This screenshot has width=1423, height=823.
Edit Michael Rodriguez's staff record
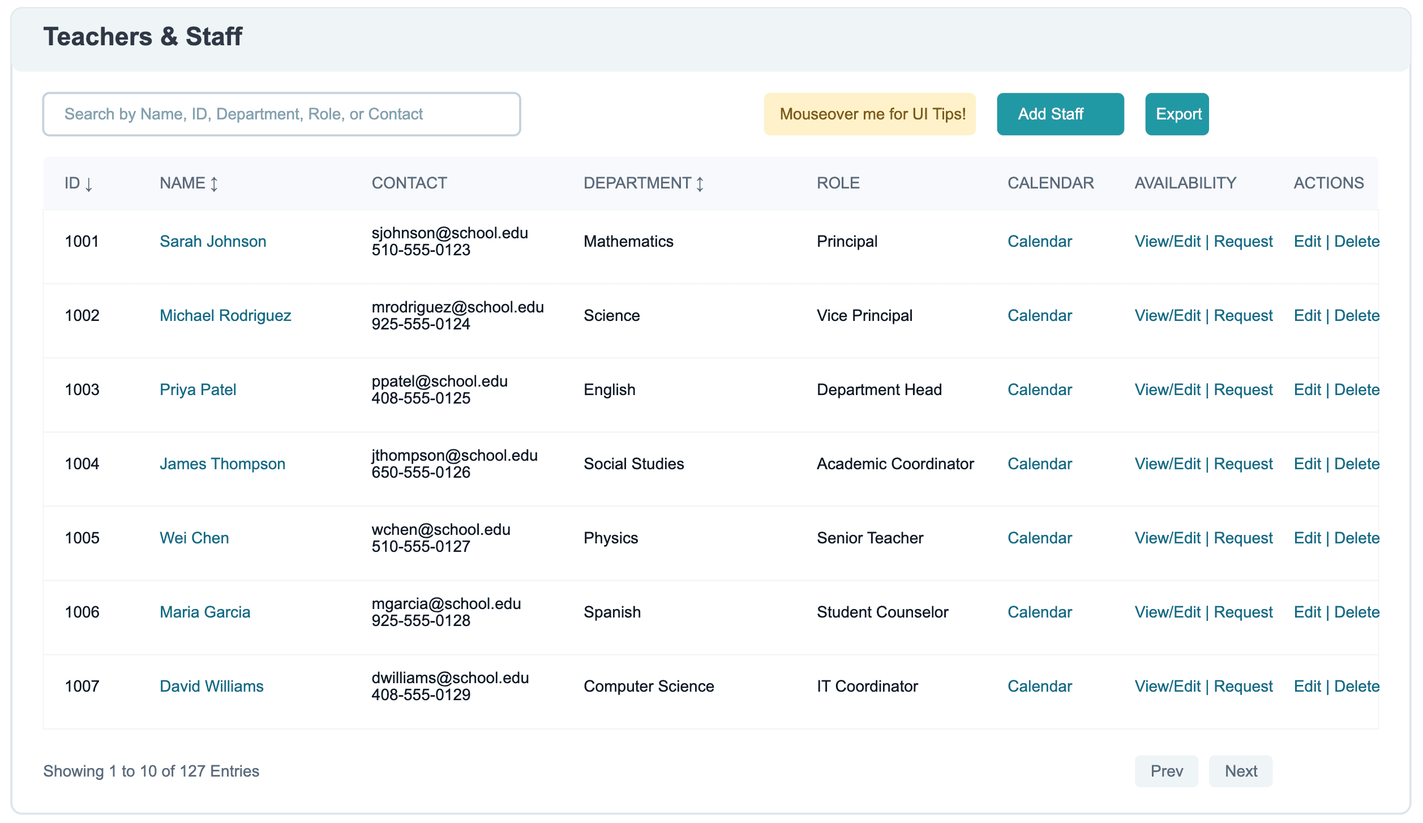(1307, 316)
